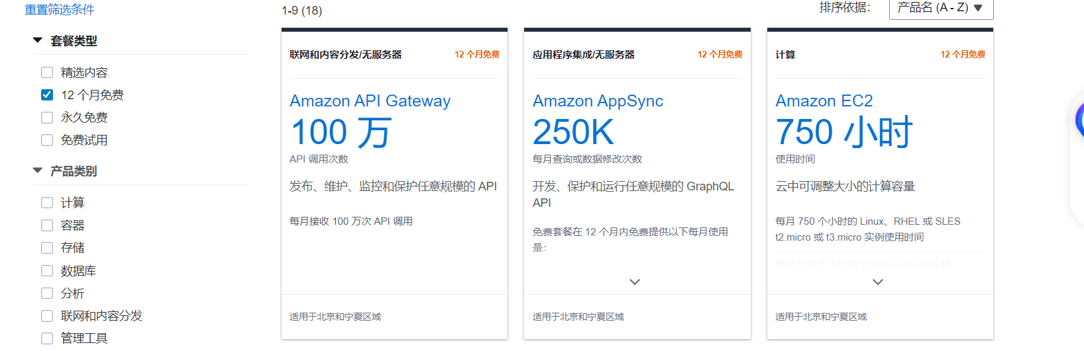Click 适用于北京和宁夏区域 on API Gateway card
Image resolution: width=1084 pixels, height=351 pixels.
point(335,317)
